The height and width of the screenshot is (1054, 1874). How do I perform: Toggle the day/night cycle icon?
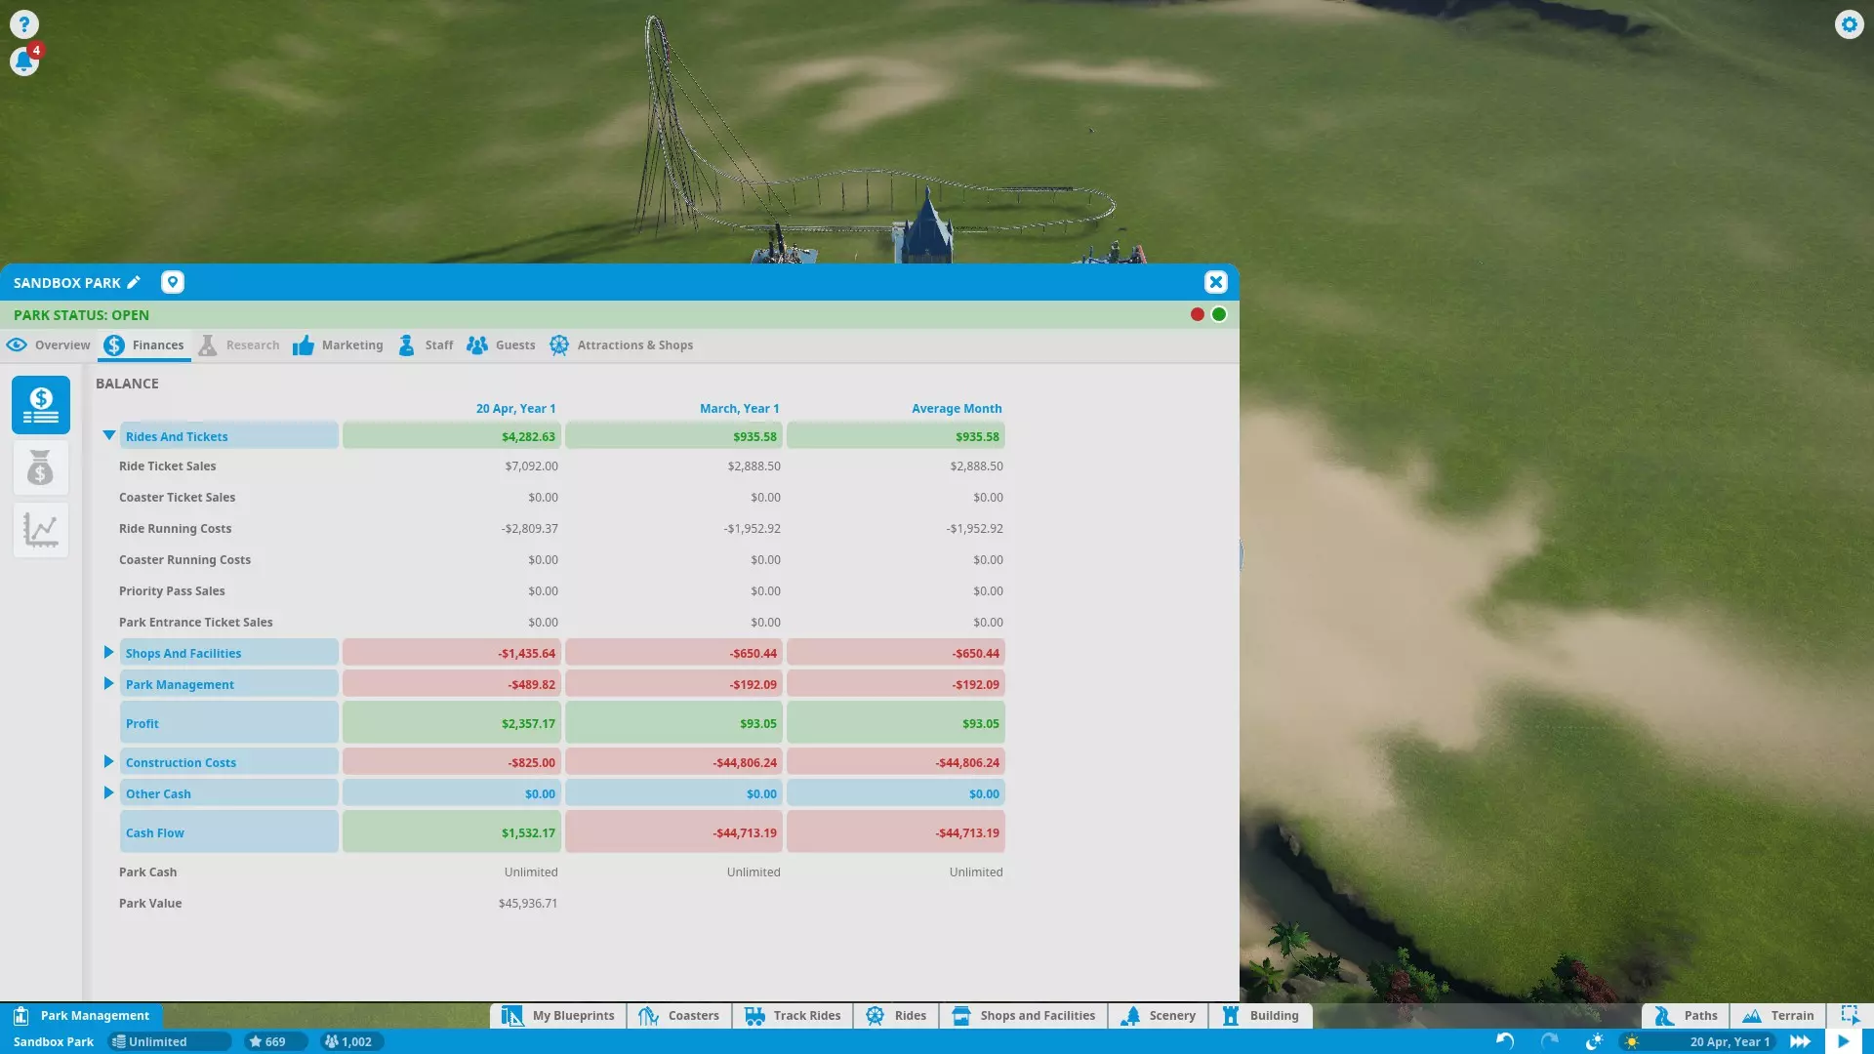[1594, 1041]
